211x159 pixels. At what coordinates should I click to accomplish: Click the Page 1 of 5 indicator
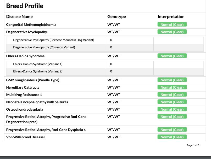pyautogui.click(x=193, y=145)
